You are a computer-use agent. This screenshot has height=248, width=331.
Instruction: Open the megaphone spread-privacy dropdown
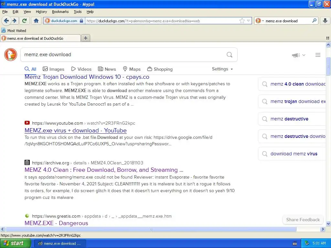pyautogui.click(x=298, y=55)
